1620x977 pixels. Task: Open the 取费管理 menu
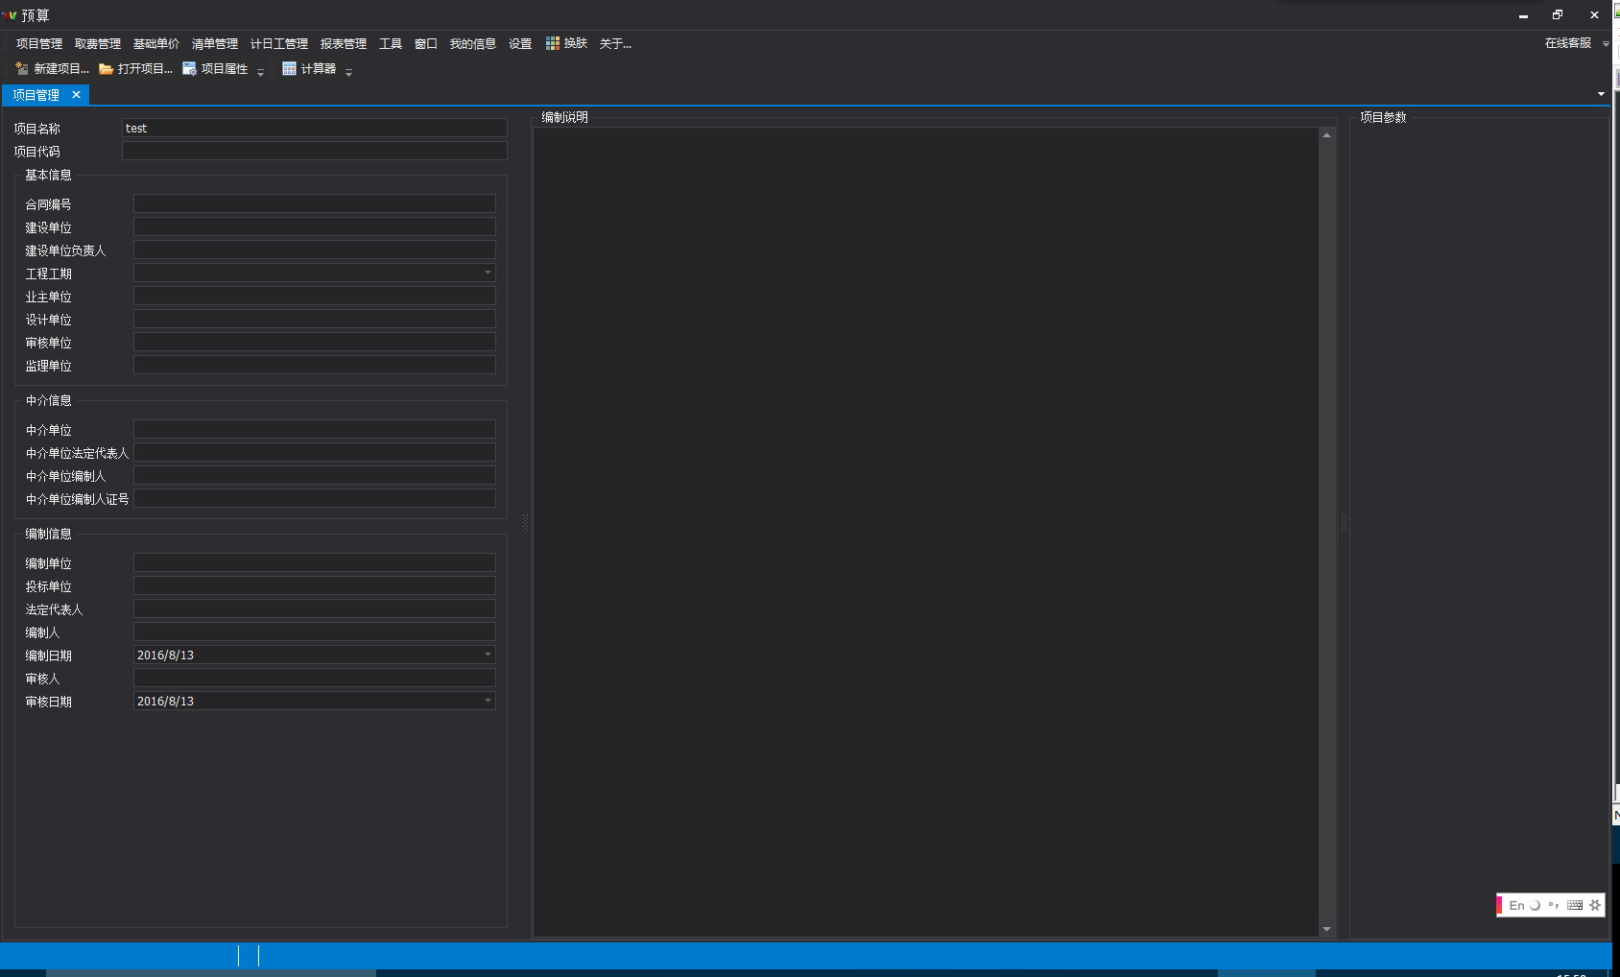pyautogui.click(x=98, y=43)
